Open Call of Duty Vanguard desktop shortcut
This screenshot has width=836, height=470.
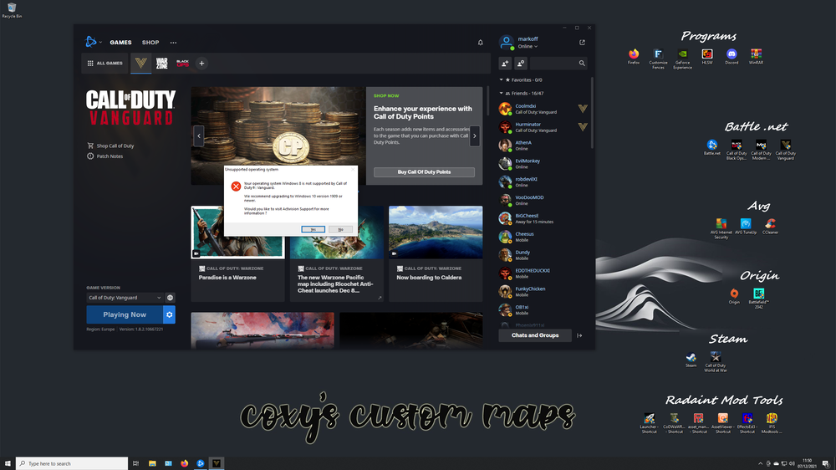785,150
